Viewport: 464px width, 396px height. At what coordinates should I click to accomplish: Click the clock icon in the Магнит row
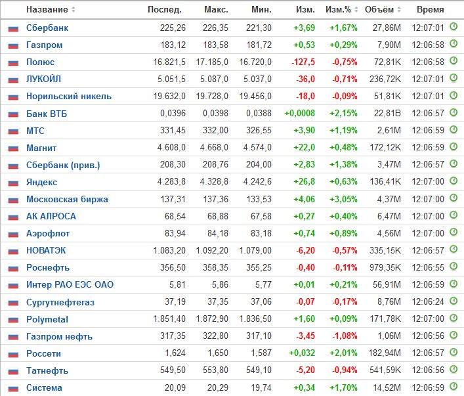453,146
